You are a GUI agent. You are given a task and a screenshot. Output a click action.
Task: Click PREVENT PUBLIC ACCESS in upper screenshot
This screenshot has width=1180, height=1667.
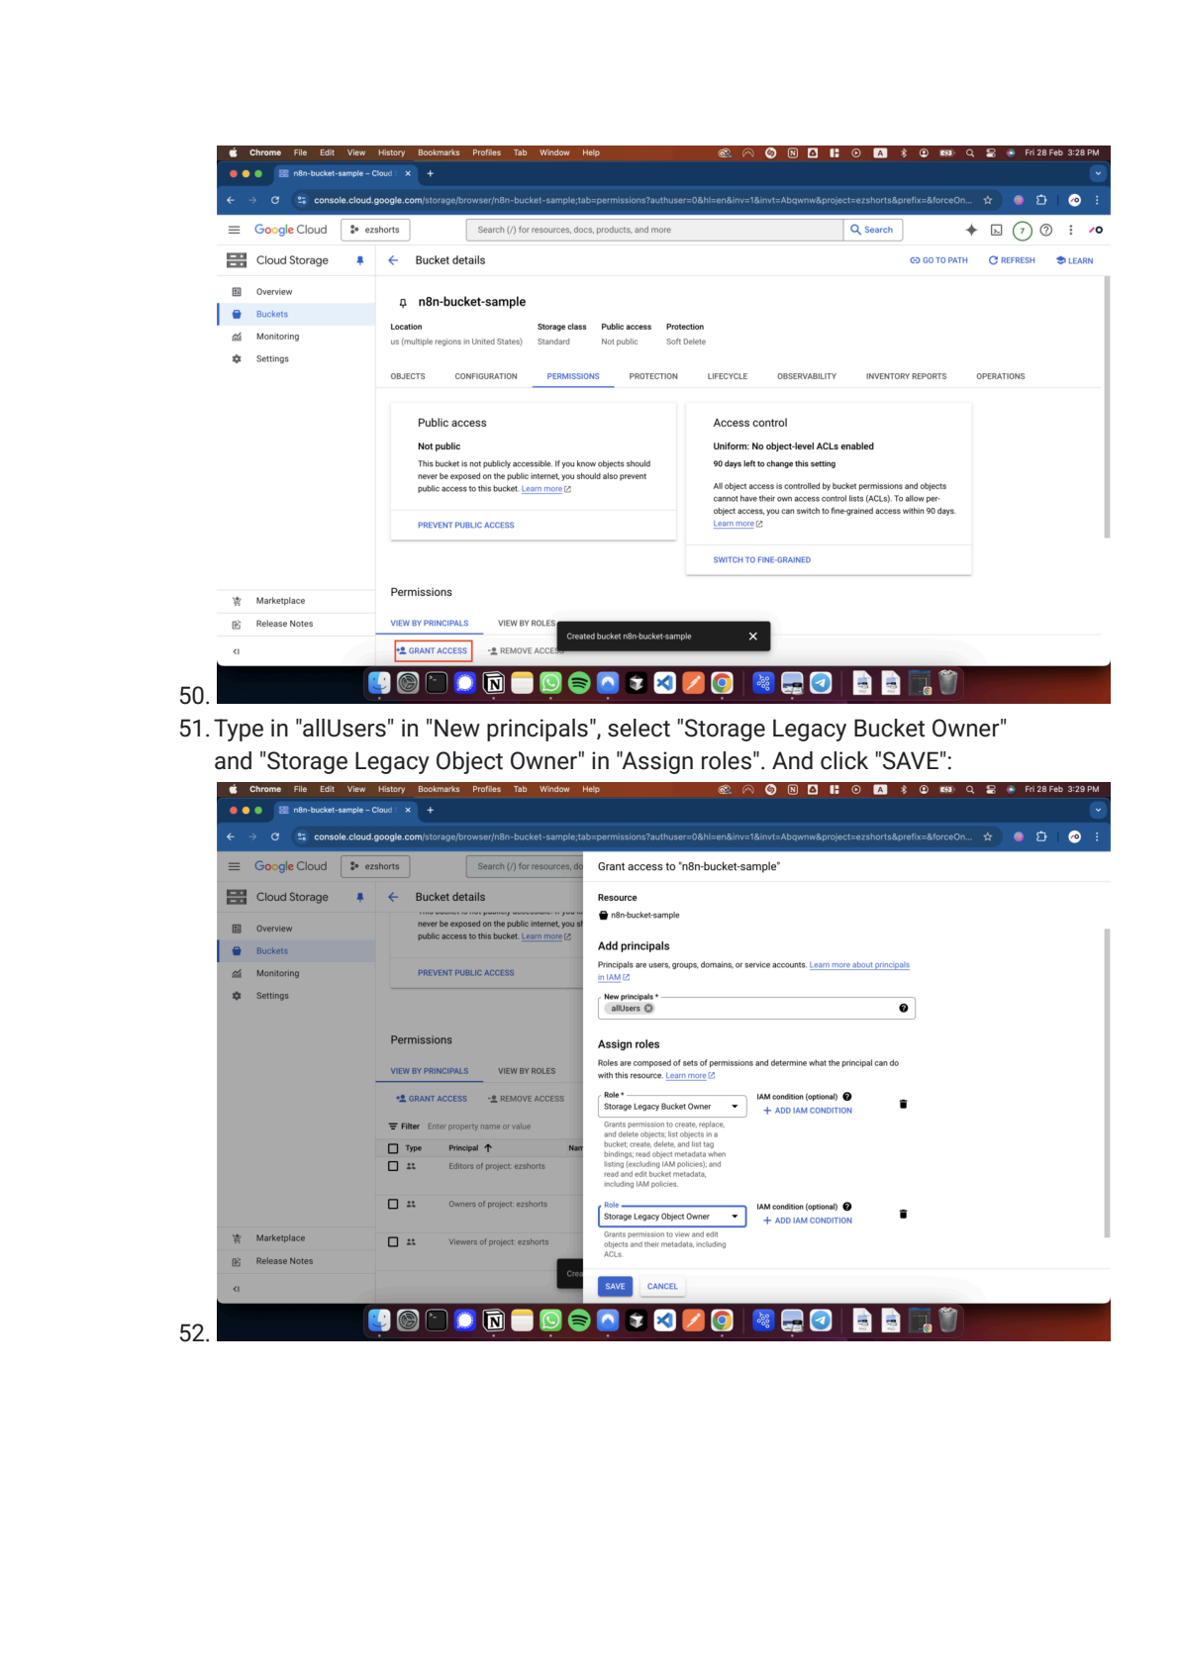point(466,526)
